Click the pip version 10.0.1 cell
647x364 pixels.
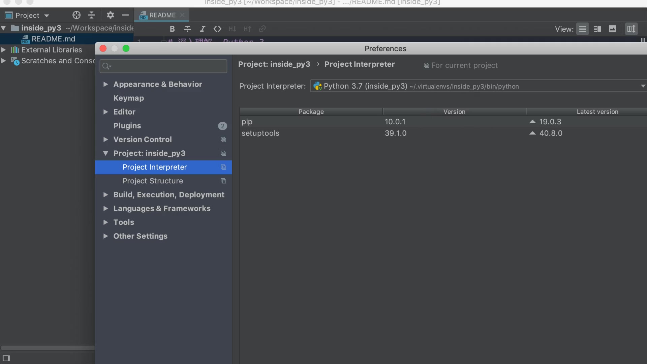[x=395, y=122]
